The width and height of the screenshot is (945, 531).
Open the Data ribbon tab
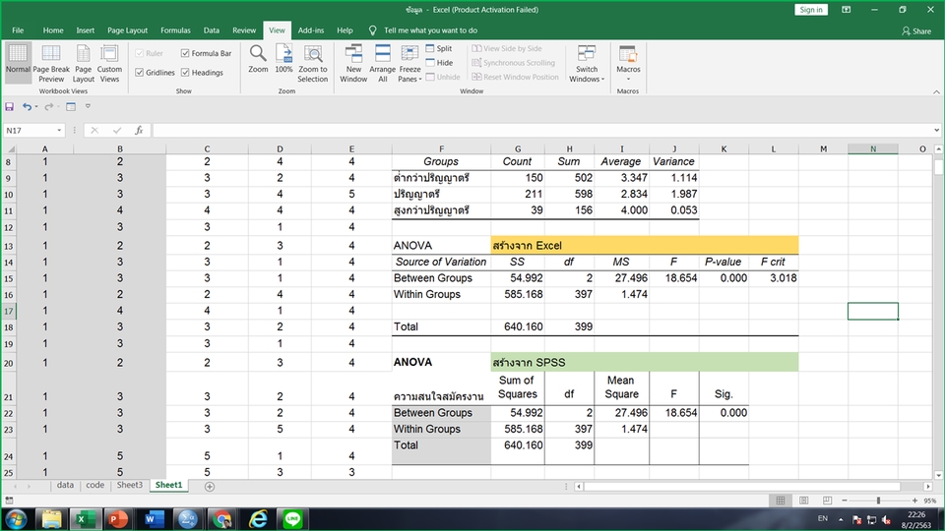pyautogui.click(x=211, y=30)
